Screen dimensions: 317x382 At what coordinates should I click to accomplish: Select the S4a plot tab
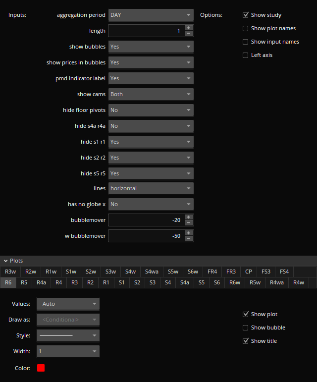185,283
